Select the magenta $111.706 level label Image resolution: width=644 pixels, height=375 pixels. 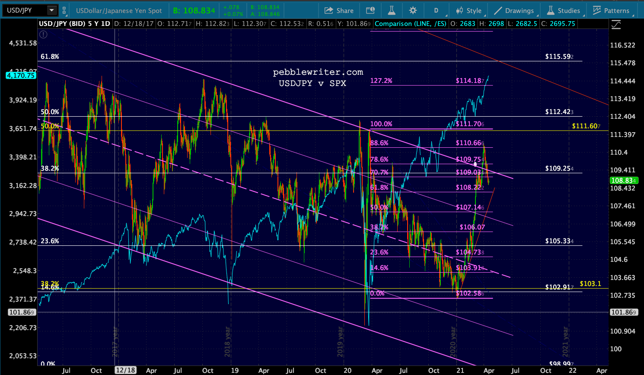[470, 124]
